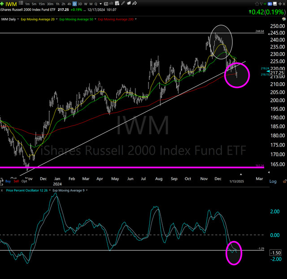The image size is (287, 279).
Task: Close the chart window with top-right X
Action: coord(284,4)
